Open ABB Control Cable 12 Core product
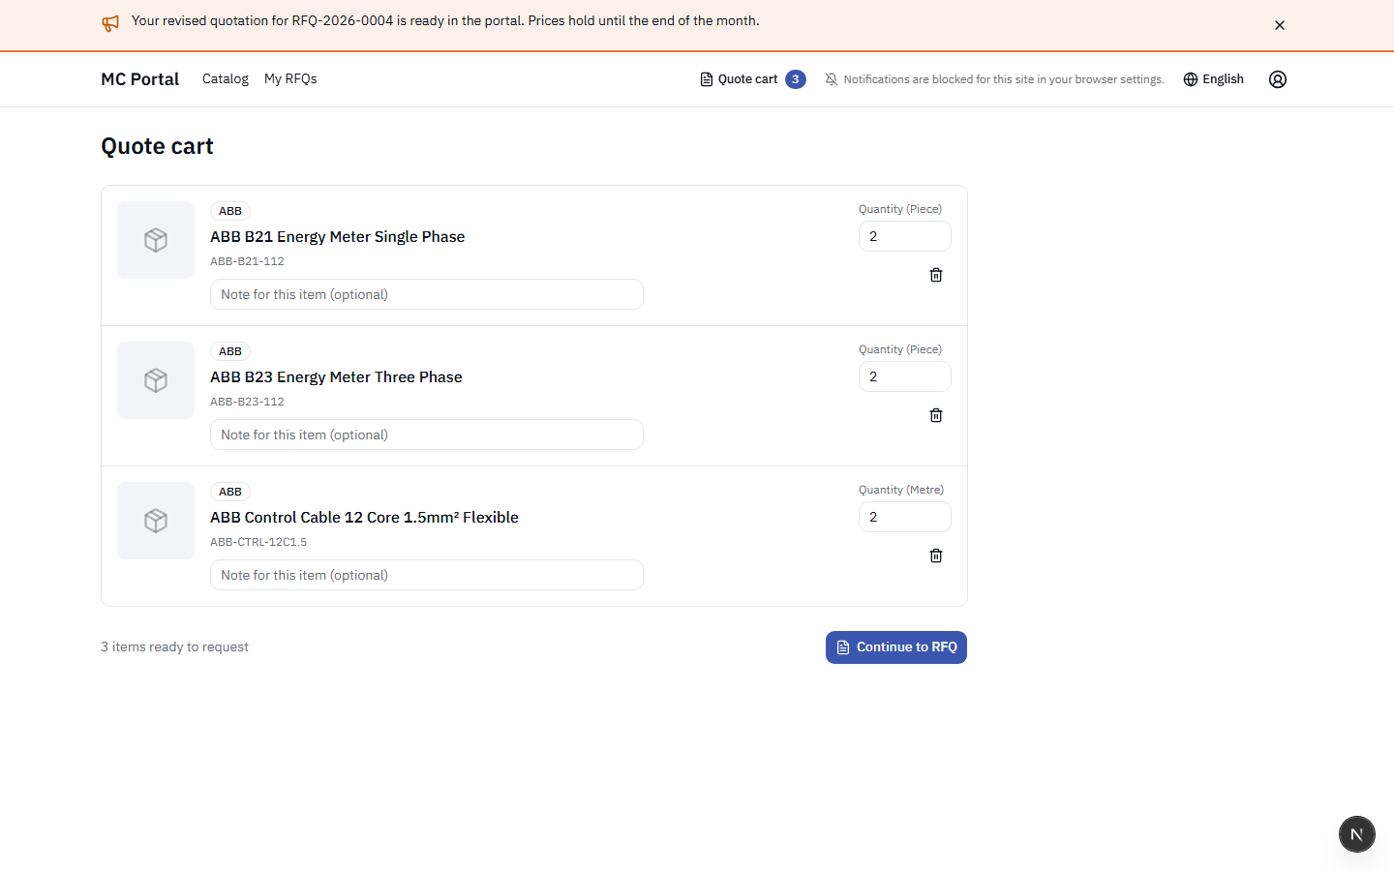The height and width of the screenshot is (871, 1394). point(364,518)
